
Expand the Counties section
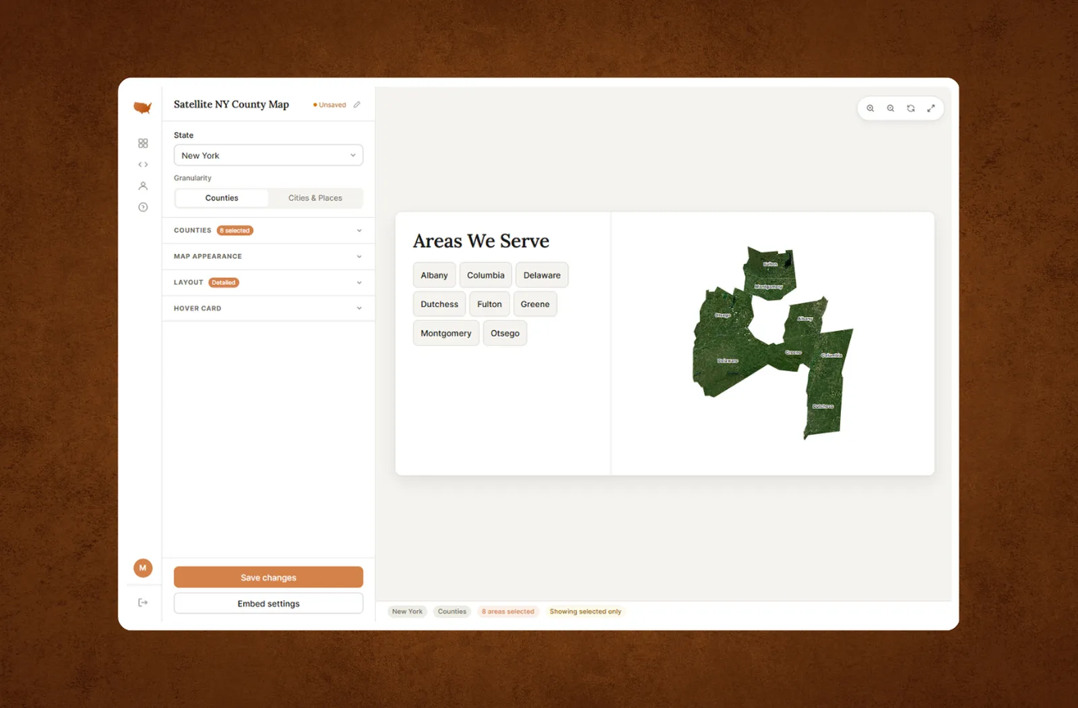pyautogui.click(x=268, y=230)
